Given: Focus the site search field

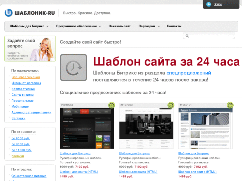Looking at the screenshot, I should click(x=209, y=36).
